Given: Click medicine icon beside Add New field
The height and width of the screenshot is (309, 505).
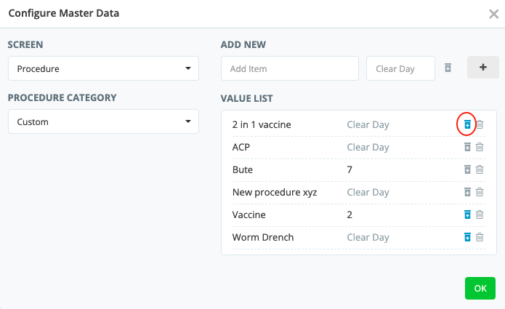Looking at the screenshot, I should click(x=448, y=68).
